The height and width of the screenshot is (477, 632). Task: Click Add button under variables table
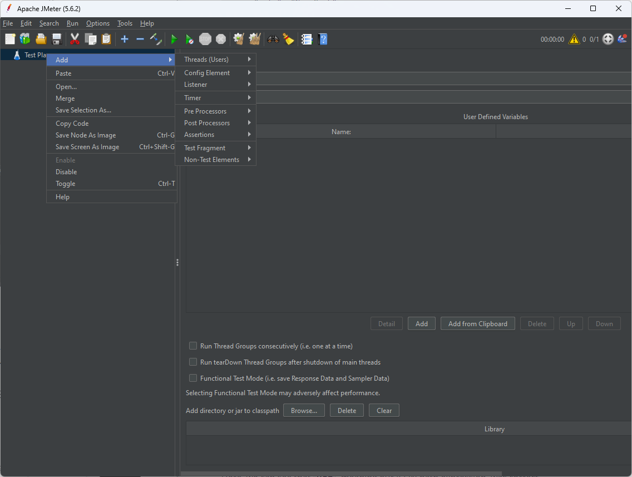coord(422,324)
